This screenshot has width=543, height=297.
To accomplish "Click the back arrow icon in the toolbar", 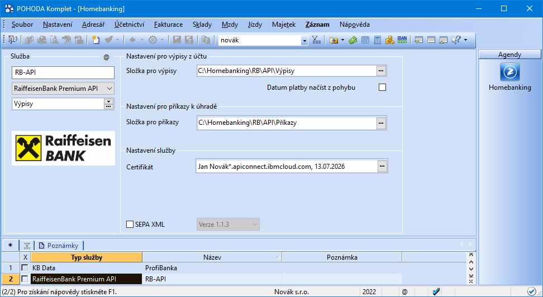I will (132, 40).
